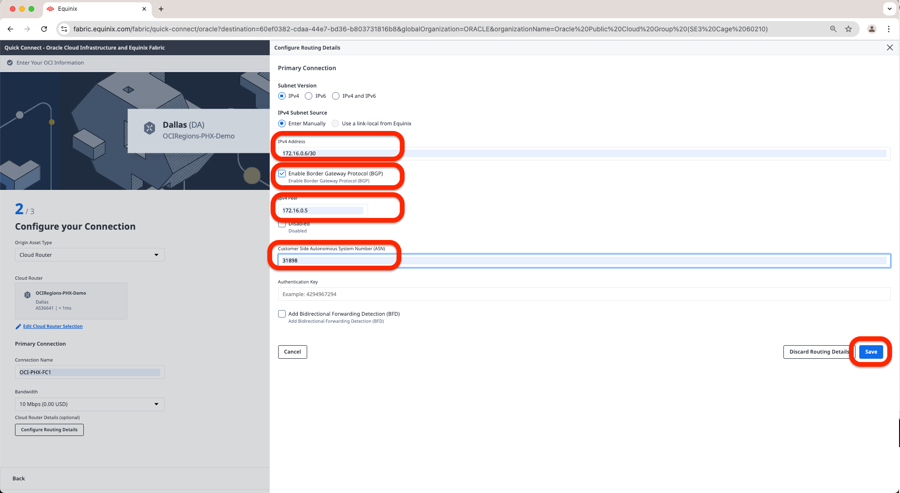The image size is (900, 493).
Task: Click Edit Cloud Router Selection link
Action: 53,326
